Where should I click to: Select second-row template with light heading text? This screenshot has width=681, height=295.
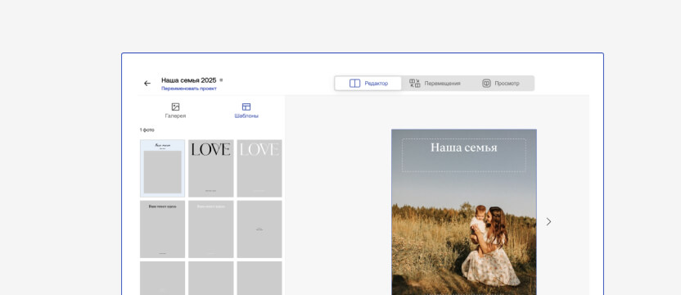tap(210, 229)
